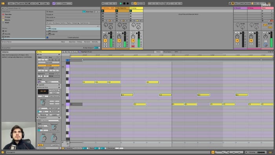Click the Duplicate button in clip panel
This screenshot has height=155, width=275.
tap(49, 62)
